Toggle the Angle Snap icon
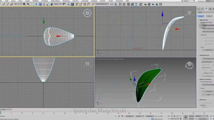Image resolution: width=214 pixels, height=120 pixels. tap(81, 4)
